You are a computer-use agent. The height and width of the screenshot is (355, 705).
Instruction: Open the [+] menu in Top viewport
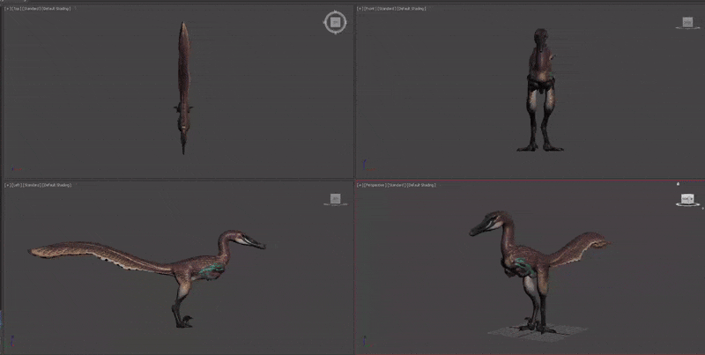coord(6,9)
